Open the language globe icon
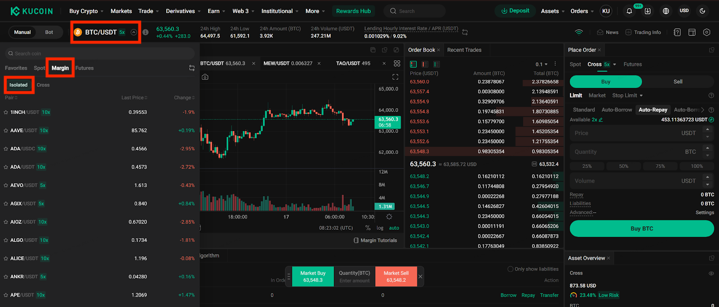 (x=666, y=11)
